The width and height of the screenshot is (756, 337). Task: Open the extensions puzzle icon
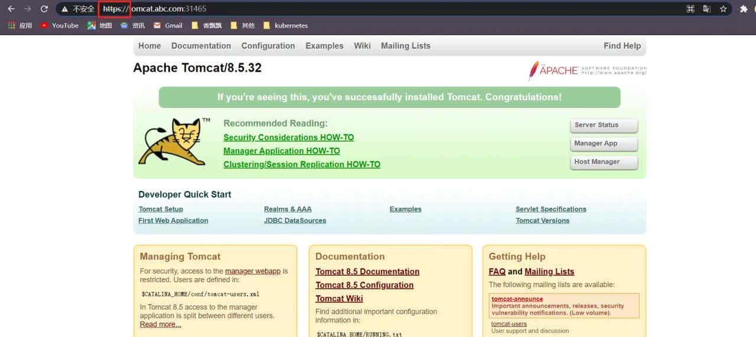744,9
